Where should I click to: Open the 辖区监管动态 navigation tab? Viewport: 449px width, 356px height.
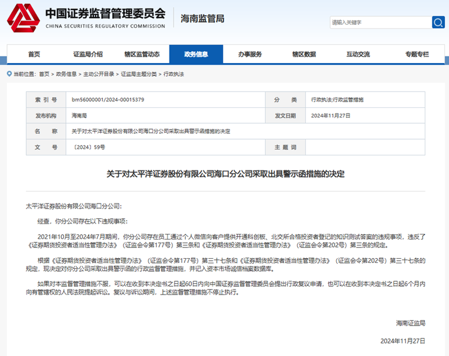pos(142,54)
